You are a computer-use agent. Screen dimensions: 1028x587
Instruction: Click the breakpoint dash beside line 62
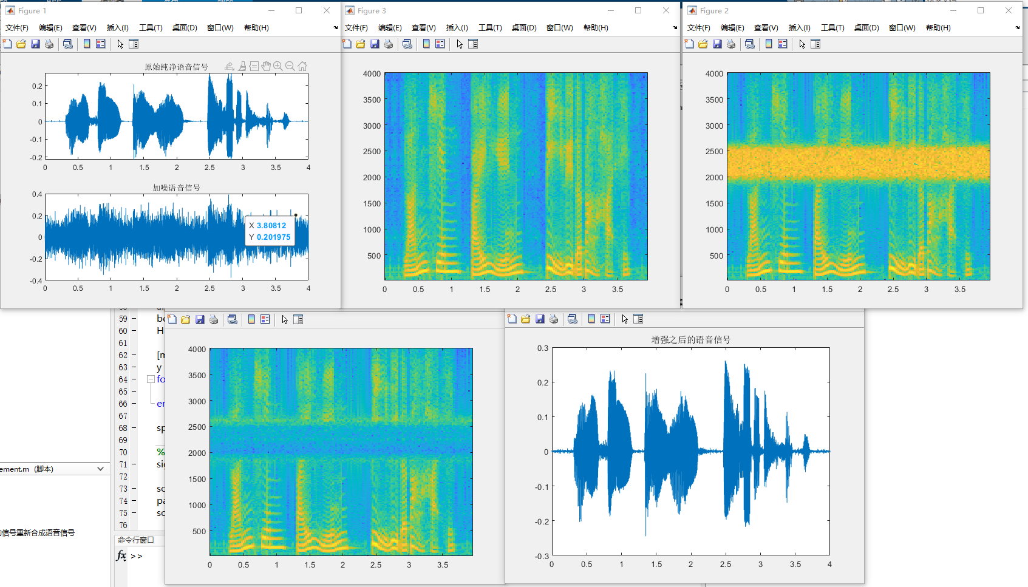tap(134, 355)
